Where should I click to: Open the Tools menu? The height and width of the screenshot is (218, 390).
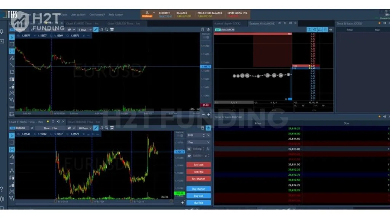[64, 15]
